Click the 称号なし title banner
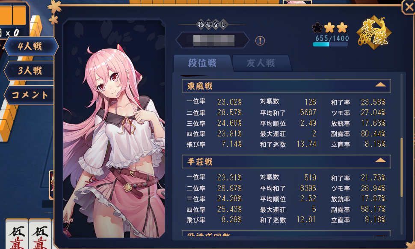415x249 pixels. pos(212,25)
